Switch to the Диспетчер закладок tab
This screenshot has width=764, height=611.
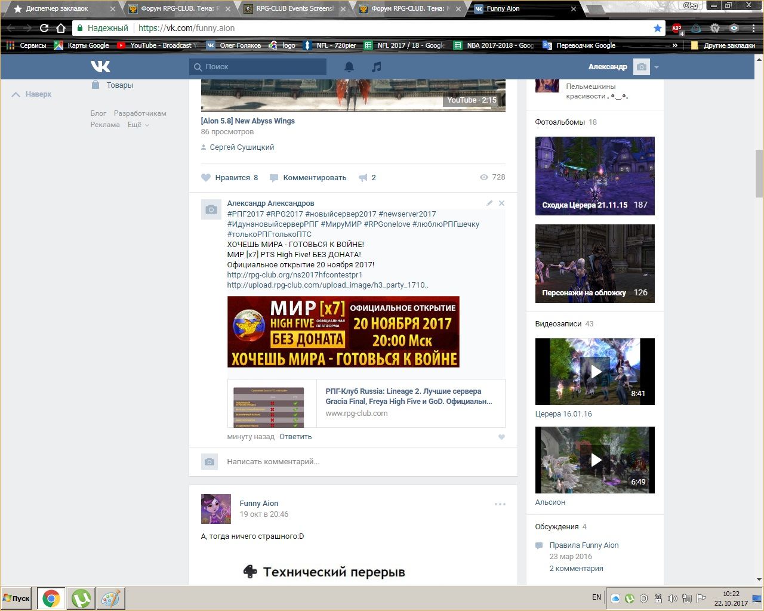(x=57, y=9)
